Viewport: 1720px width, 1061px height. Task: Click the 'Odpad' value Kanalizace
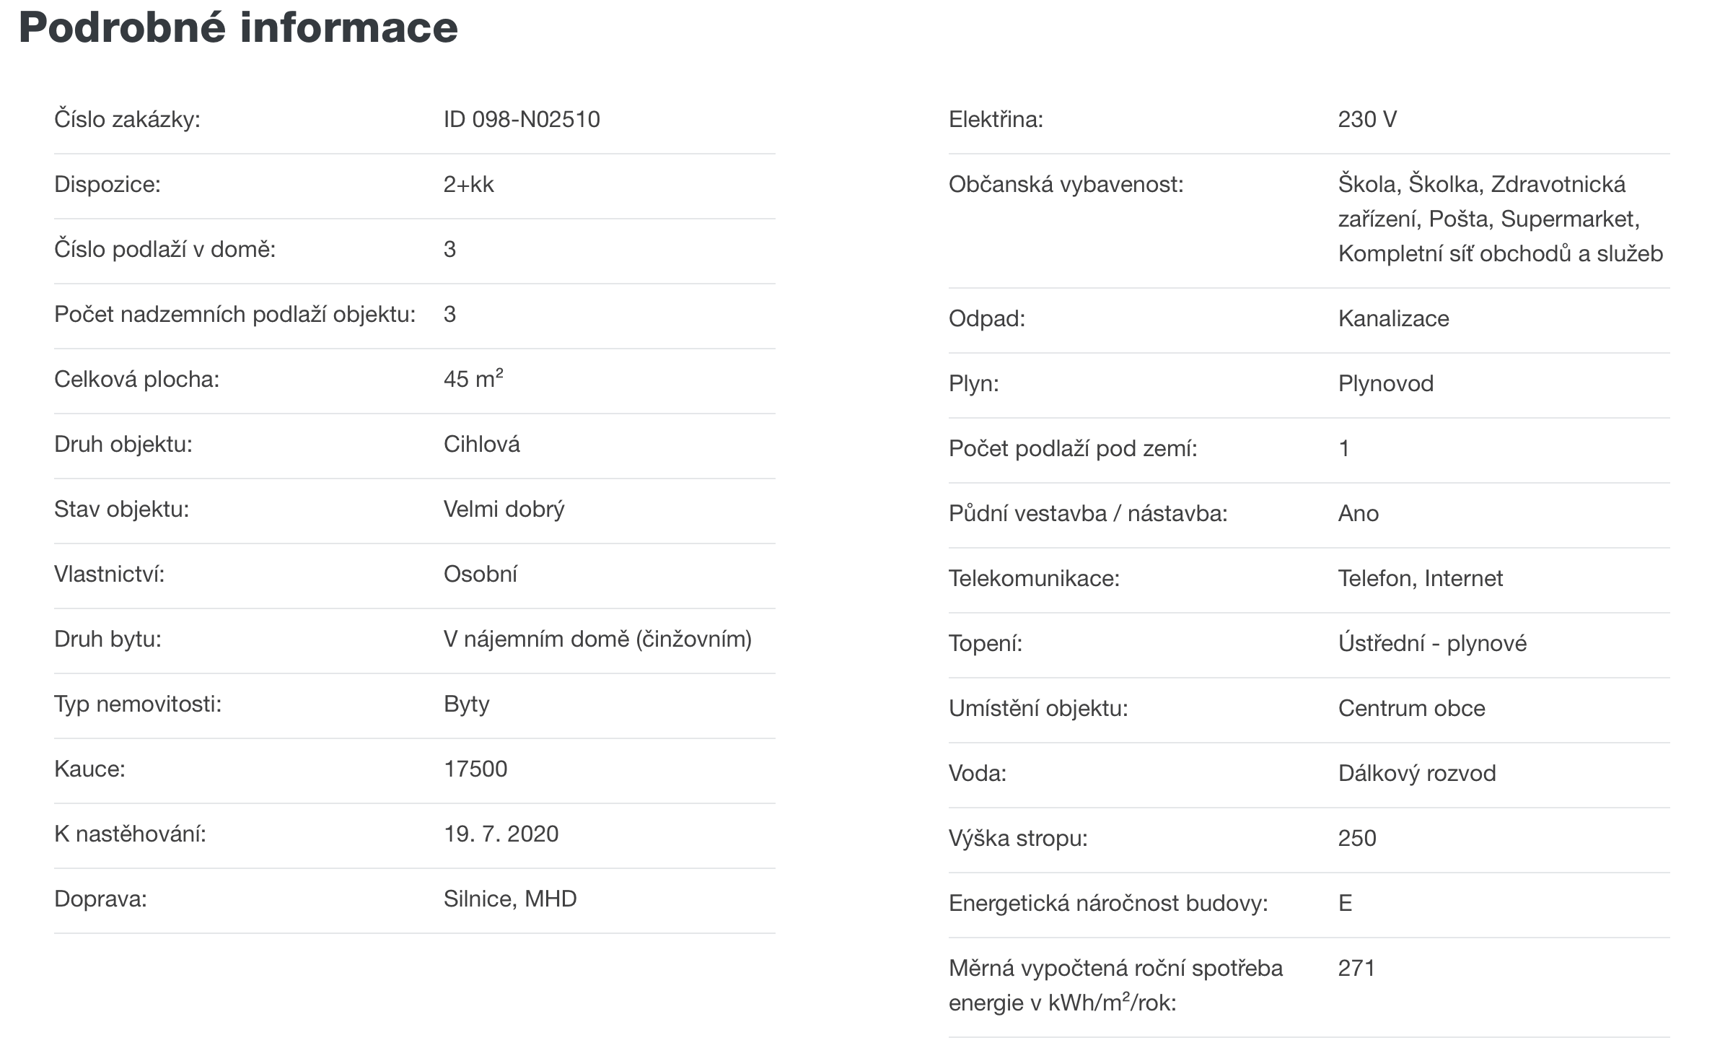tap(1393, 318)
